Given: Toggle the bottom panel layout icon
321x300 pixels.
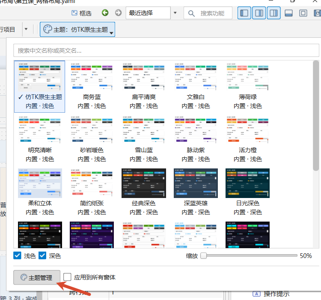Looking at the screenshot, I should (x=288, y=13).
